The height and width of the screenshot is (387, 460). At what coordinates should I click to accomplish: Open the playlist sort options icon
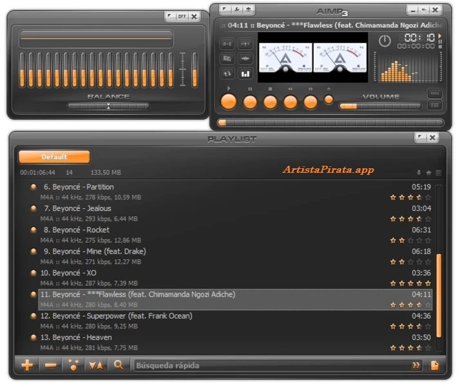point(96,365)
